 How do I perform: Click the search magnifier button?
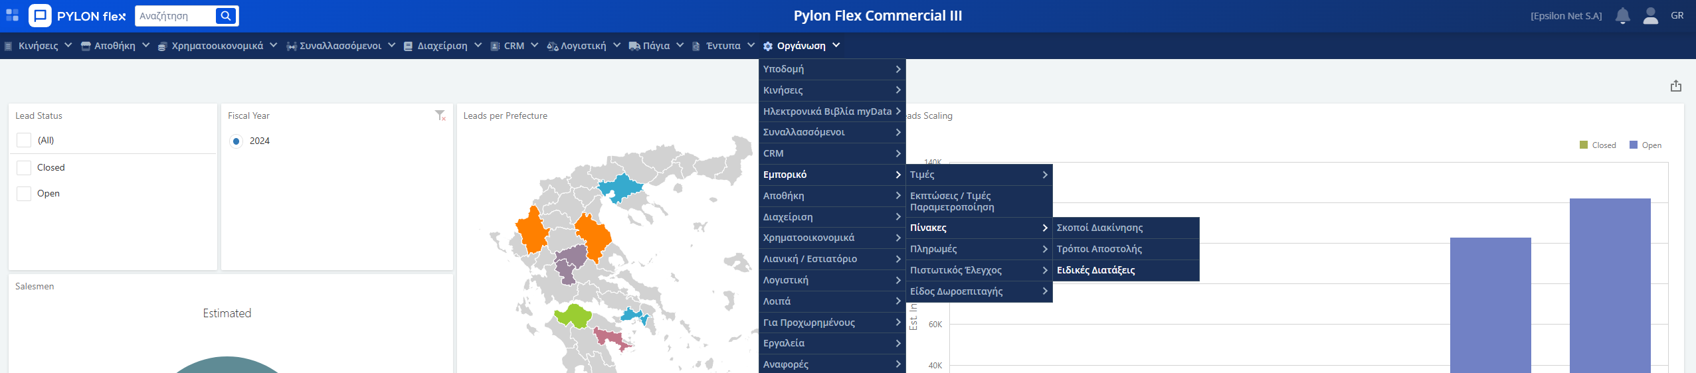[226, 15]
